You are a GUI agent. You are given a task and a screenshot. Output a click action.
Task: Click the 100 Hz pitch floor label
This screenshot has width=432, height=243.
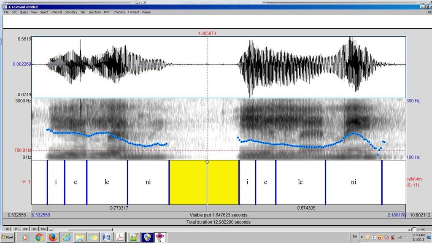coord(413,157)
